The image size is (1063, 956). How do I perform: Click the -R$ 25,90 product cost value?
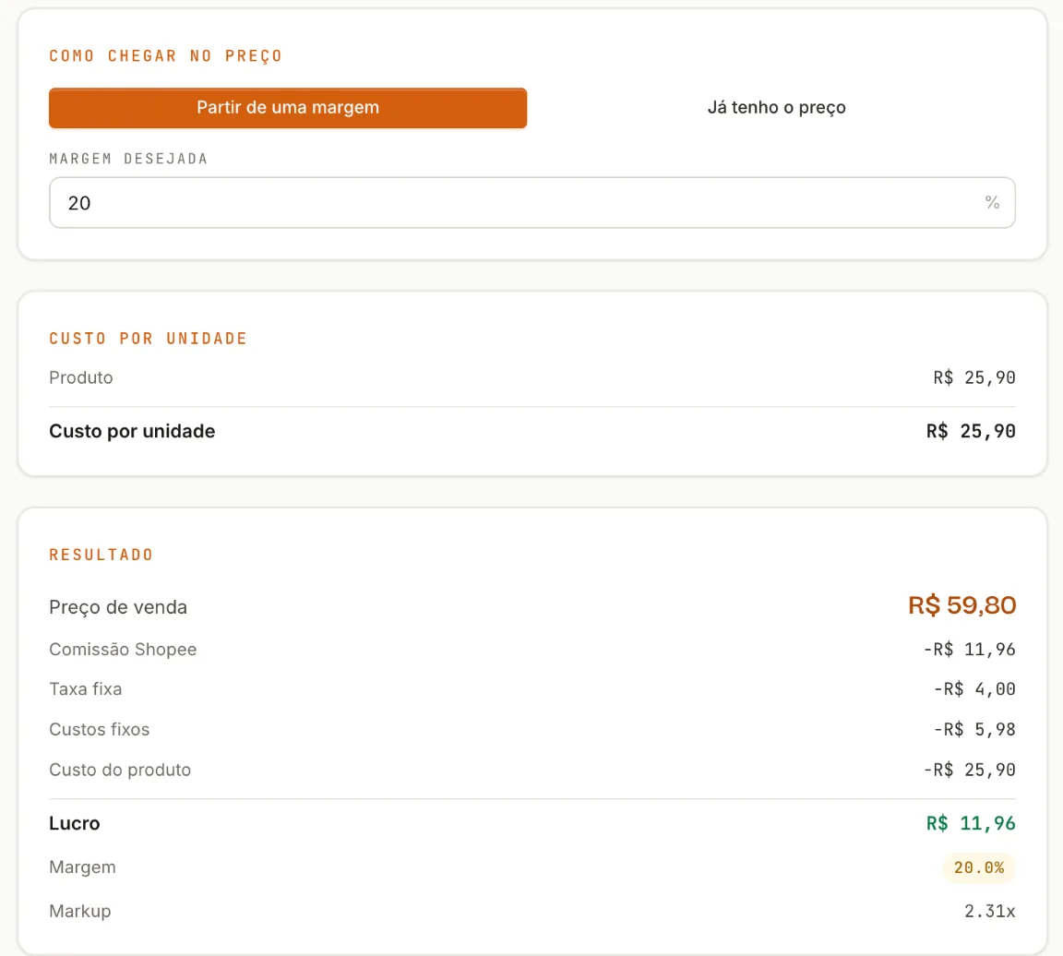[x=969, y=771]
